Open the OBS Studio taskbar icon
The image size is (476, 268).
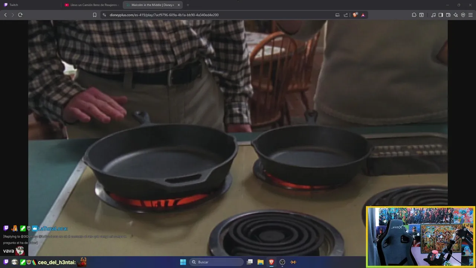[x=282, y=262]
